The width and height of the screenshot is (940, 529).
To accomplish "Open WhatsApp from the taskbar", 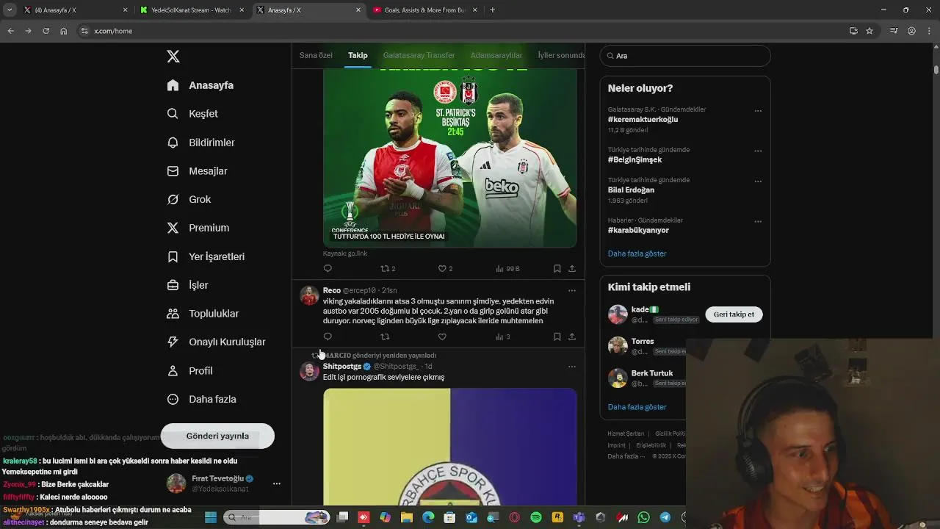I will (644, 517).
